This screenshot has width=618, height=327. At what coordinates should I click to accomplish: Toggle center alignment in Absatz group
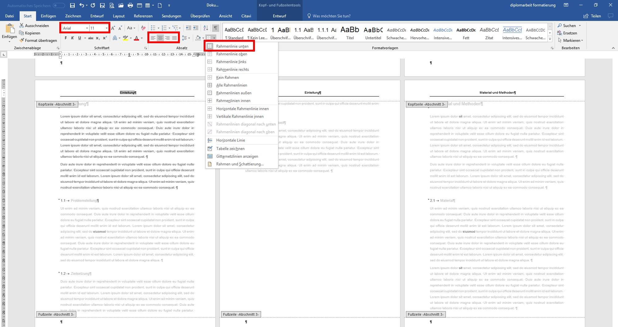pos(160,38)
